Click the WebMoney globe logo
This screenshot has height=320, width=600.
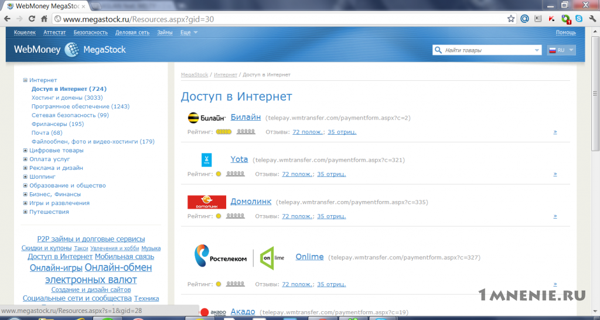tap(72, 50)
